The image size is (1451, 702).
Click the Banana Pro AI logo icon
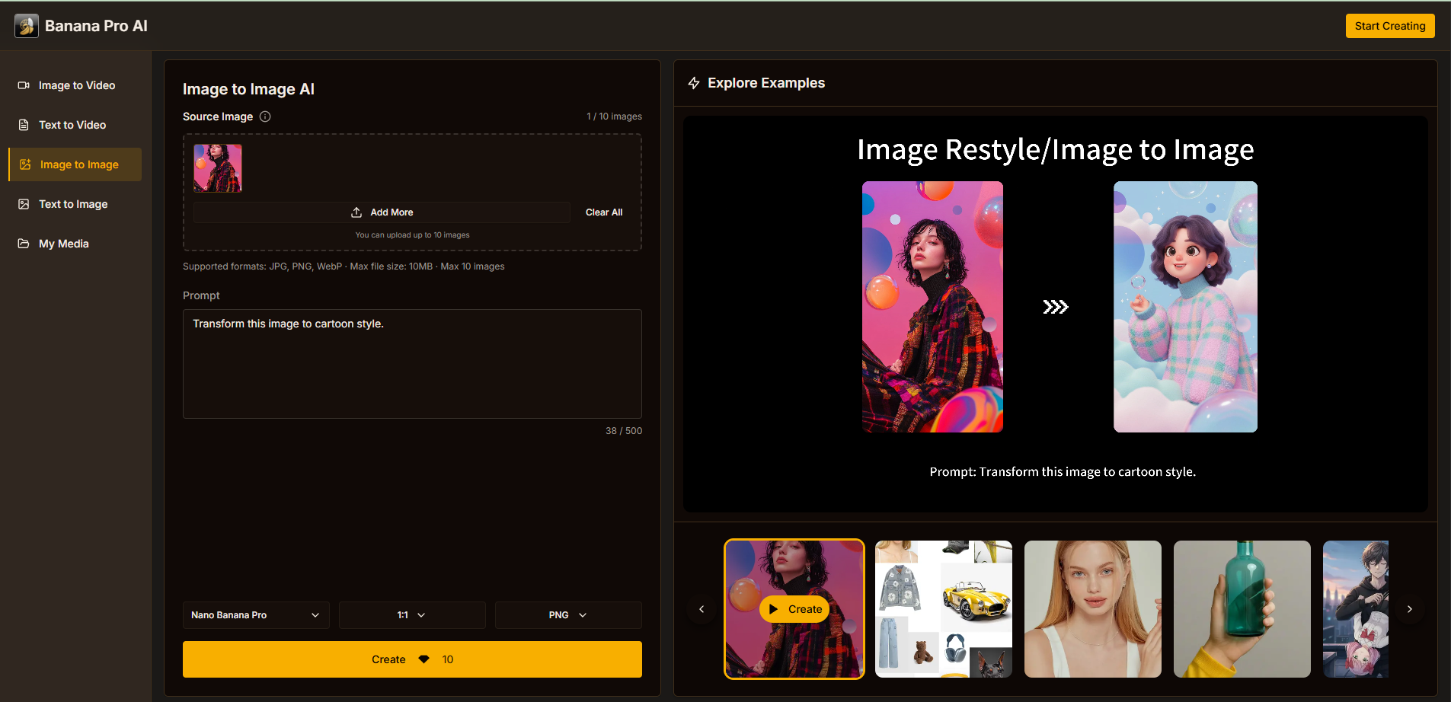tap(27, 26)
